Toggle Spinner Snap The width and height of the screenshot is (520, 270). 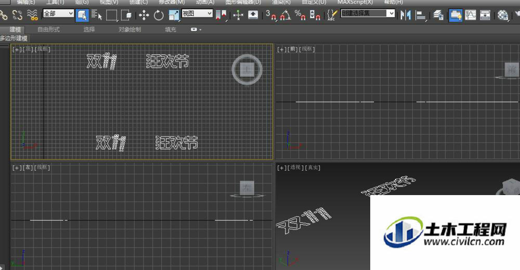pos(315,15)
